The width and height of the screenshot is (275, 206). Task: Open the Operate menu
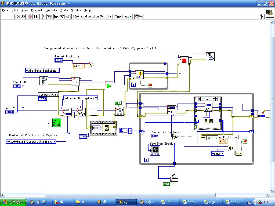(x=51, y=10)
